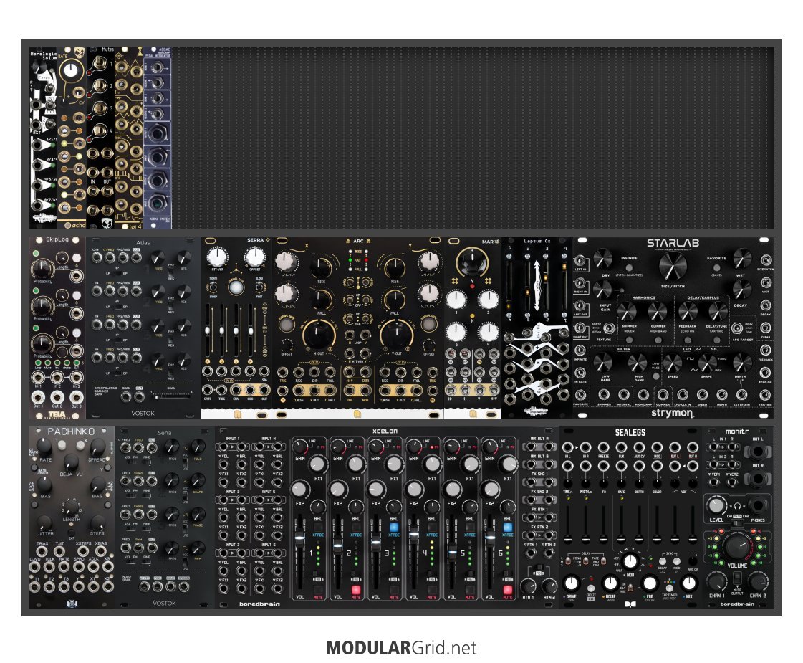
Task: Click the Monitr CHAN 2 knob
Action: (x=757, y=582)
